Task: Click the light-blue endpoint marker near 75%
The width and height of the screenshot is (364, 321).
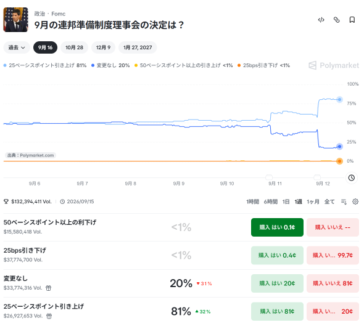Action: 339,100
